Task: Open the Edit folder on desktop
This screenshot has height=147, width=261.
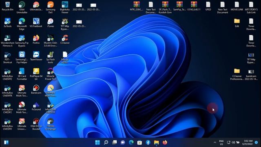Action: tap(237, 23)
